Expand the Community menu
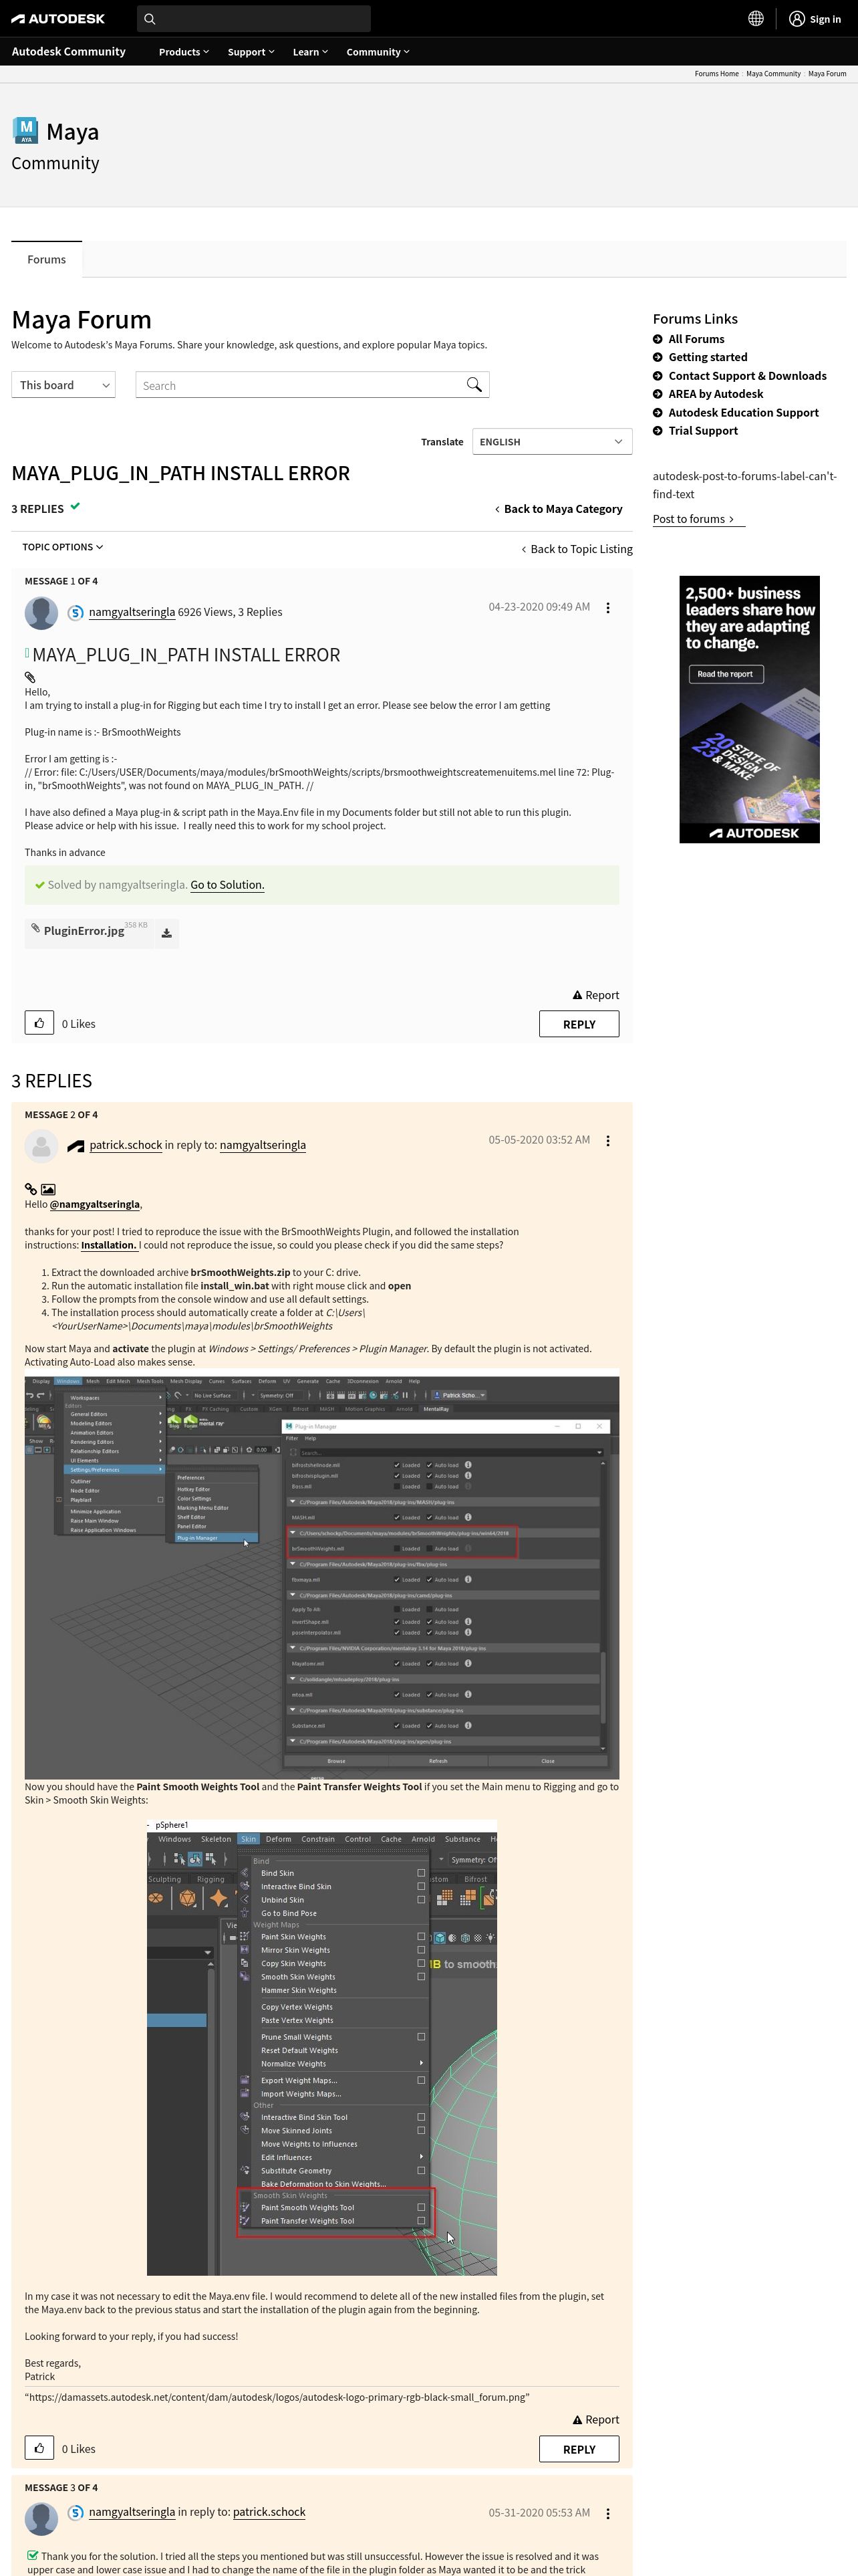 coord(379,52)
